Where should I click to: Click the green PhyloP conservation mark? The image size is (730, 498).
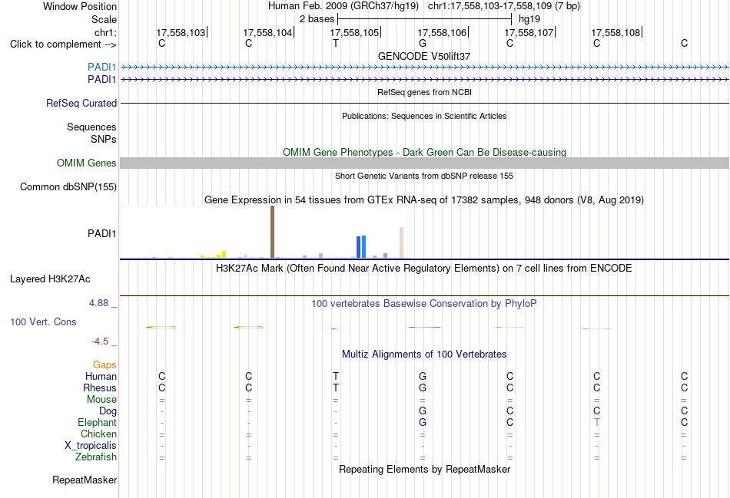click(333, 328)
